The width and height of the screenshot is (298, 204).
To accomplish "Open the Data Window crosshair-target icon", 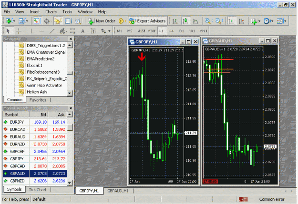I will [x=47, y=21].
